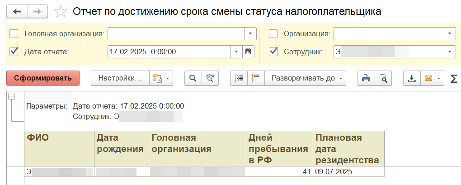The image size is (461, 185).
Task: Click the sum Σ icon
Action: 454,78
